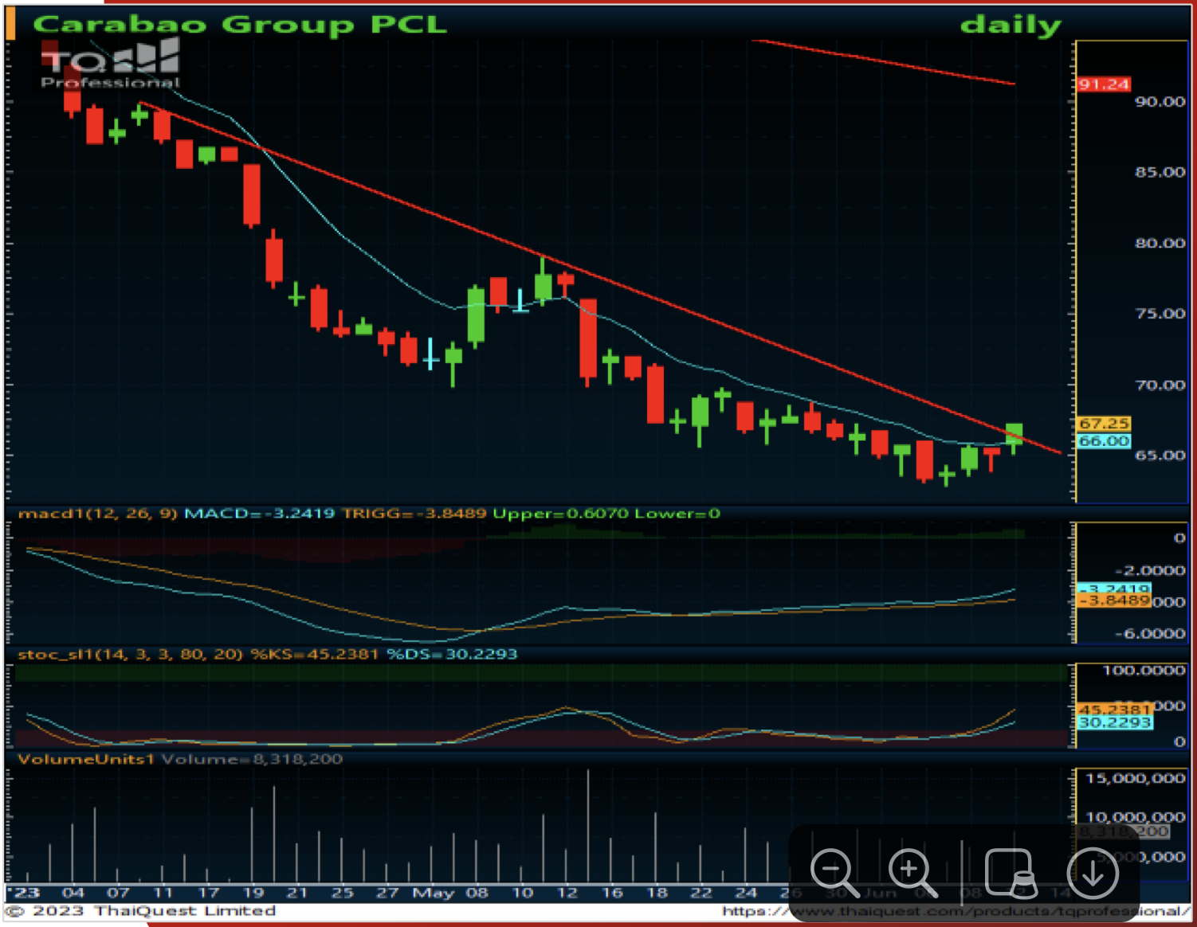Click the TRIGG=-3.8489 readout
The image size is (1197, 927).
click(x=414, y=514)
